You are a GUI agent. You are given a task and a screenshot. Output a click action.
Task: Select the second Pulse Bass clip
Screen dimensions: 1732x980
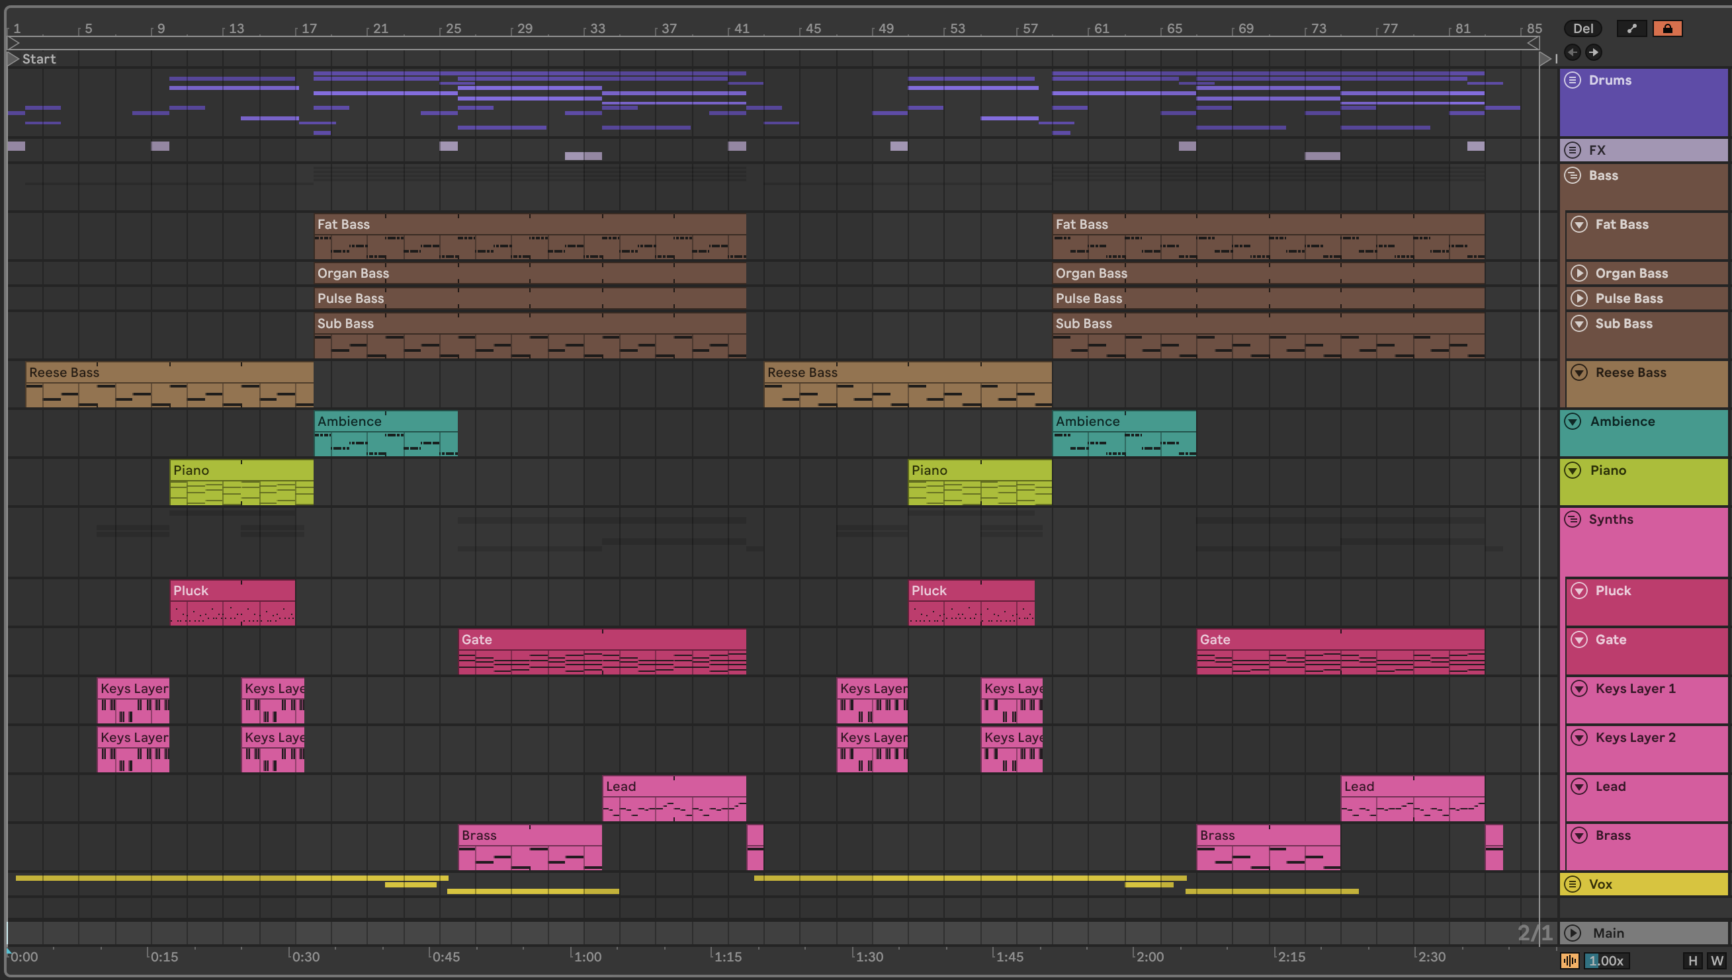click(x=1269, y=298)
